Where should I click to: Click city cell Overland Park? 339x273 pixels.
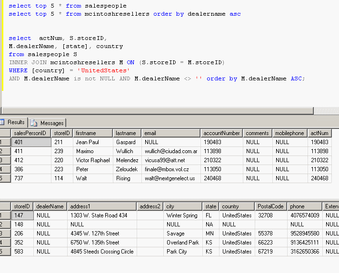coord(183,243)
